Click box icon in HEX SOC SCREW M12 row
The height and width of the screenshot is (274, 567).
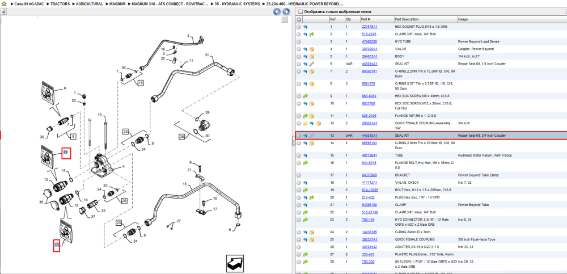coord(311,103)
